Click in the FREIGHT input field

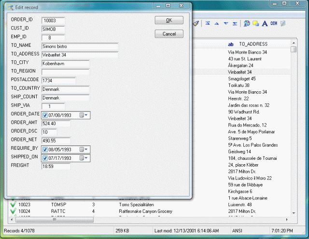tap(56, 167)
